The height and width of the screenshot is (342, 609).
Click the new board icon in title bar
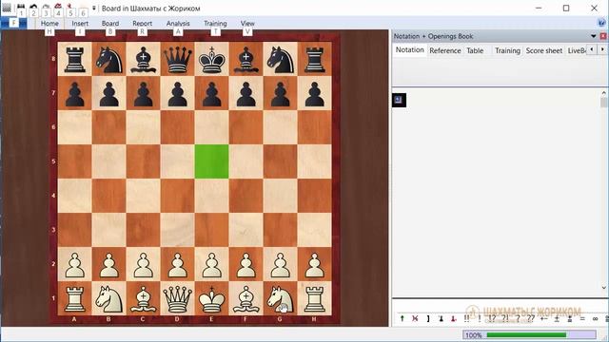click(7, 7)
